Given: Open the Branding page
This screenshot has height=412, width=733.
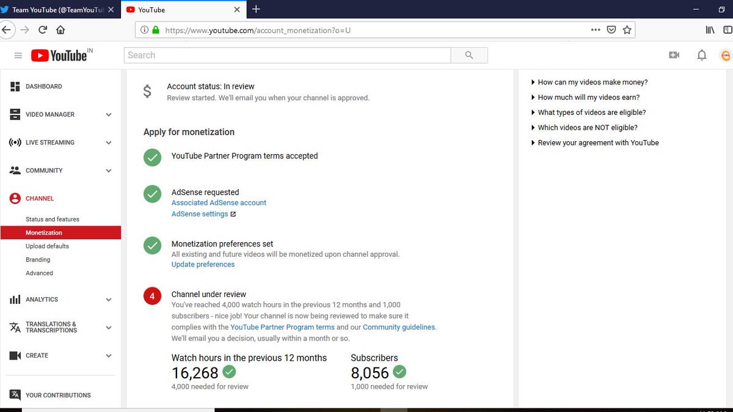Looking at the screenshot, I should [x=38, y=260].
